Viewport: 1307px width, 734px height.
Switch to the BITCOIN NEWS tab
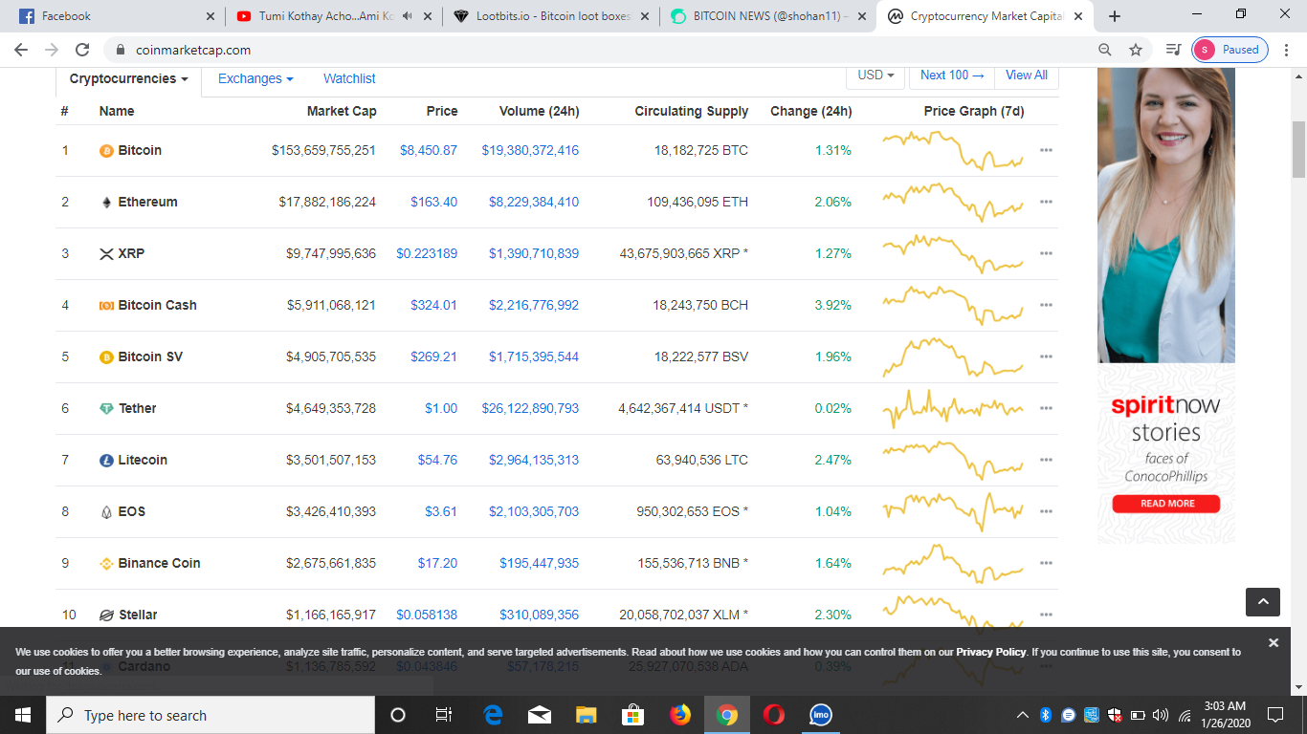(768, 16)
